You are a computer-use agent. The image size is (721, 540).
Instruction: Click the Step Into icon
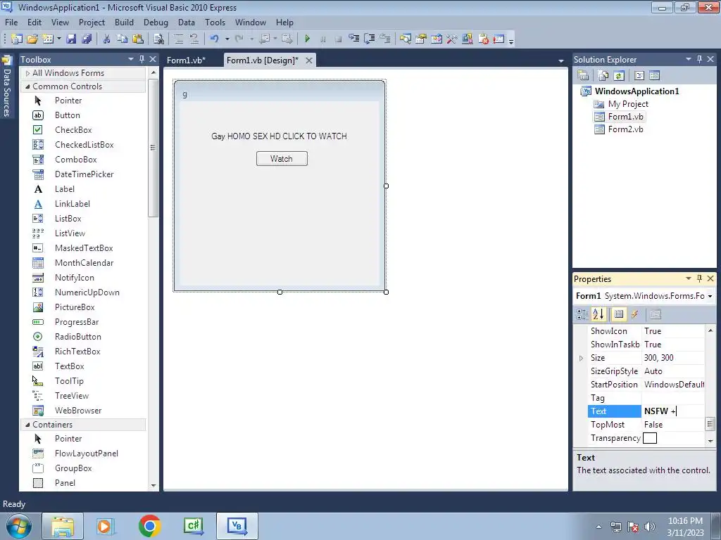353,39
